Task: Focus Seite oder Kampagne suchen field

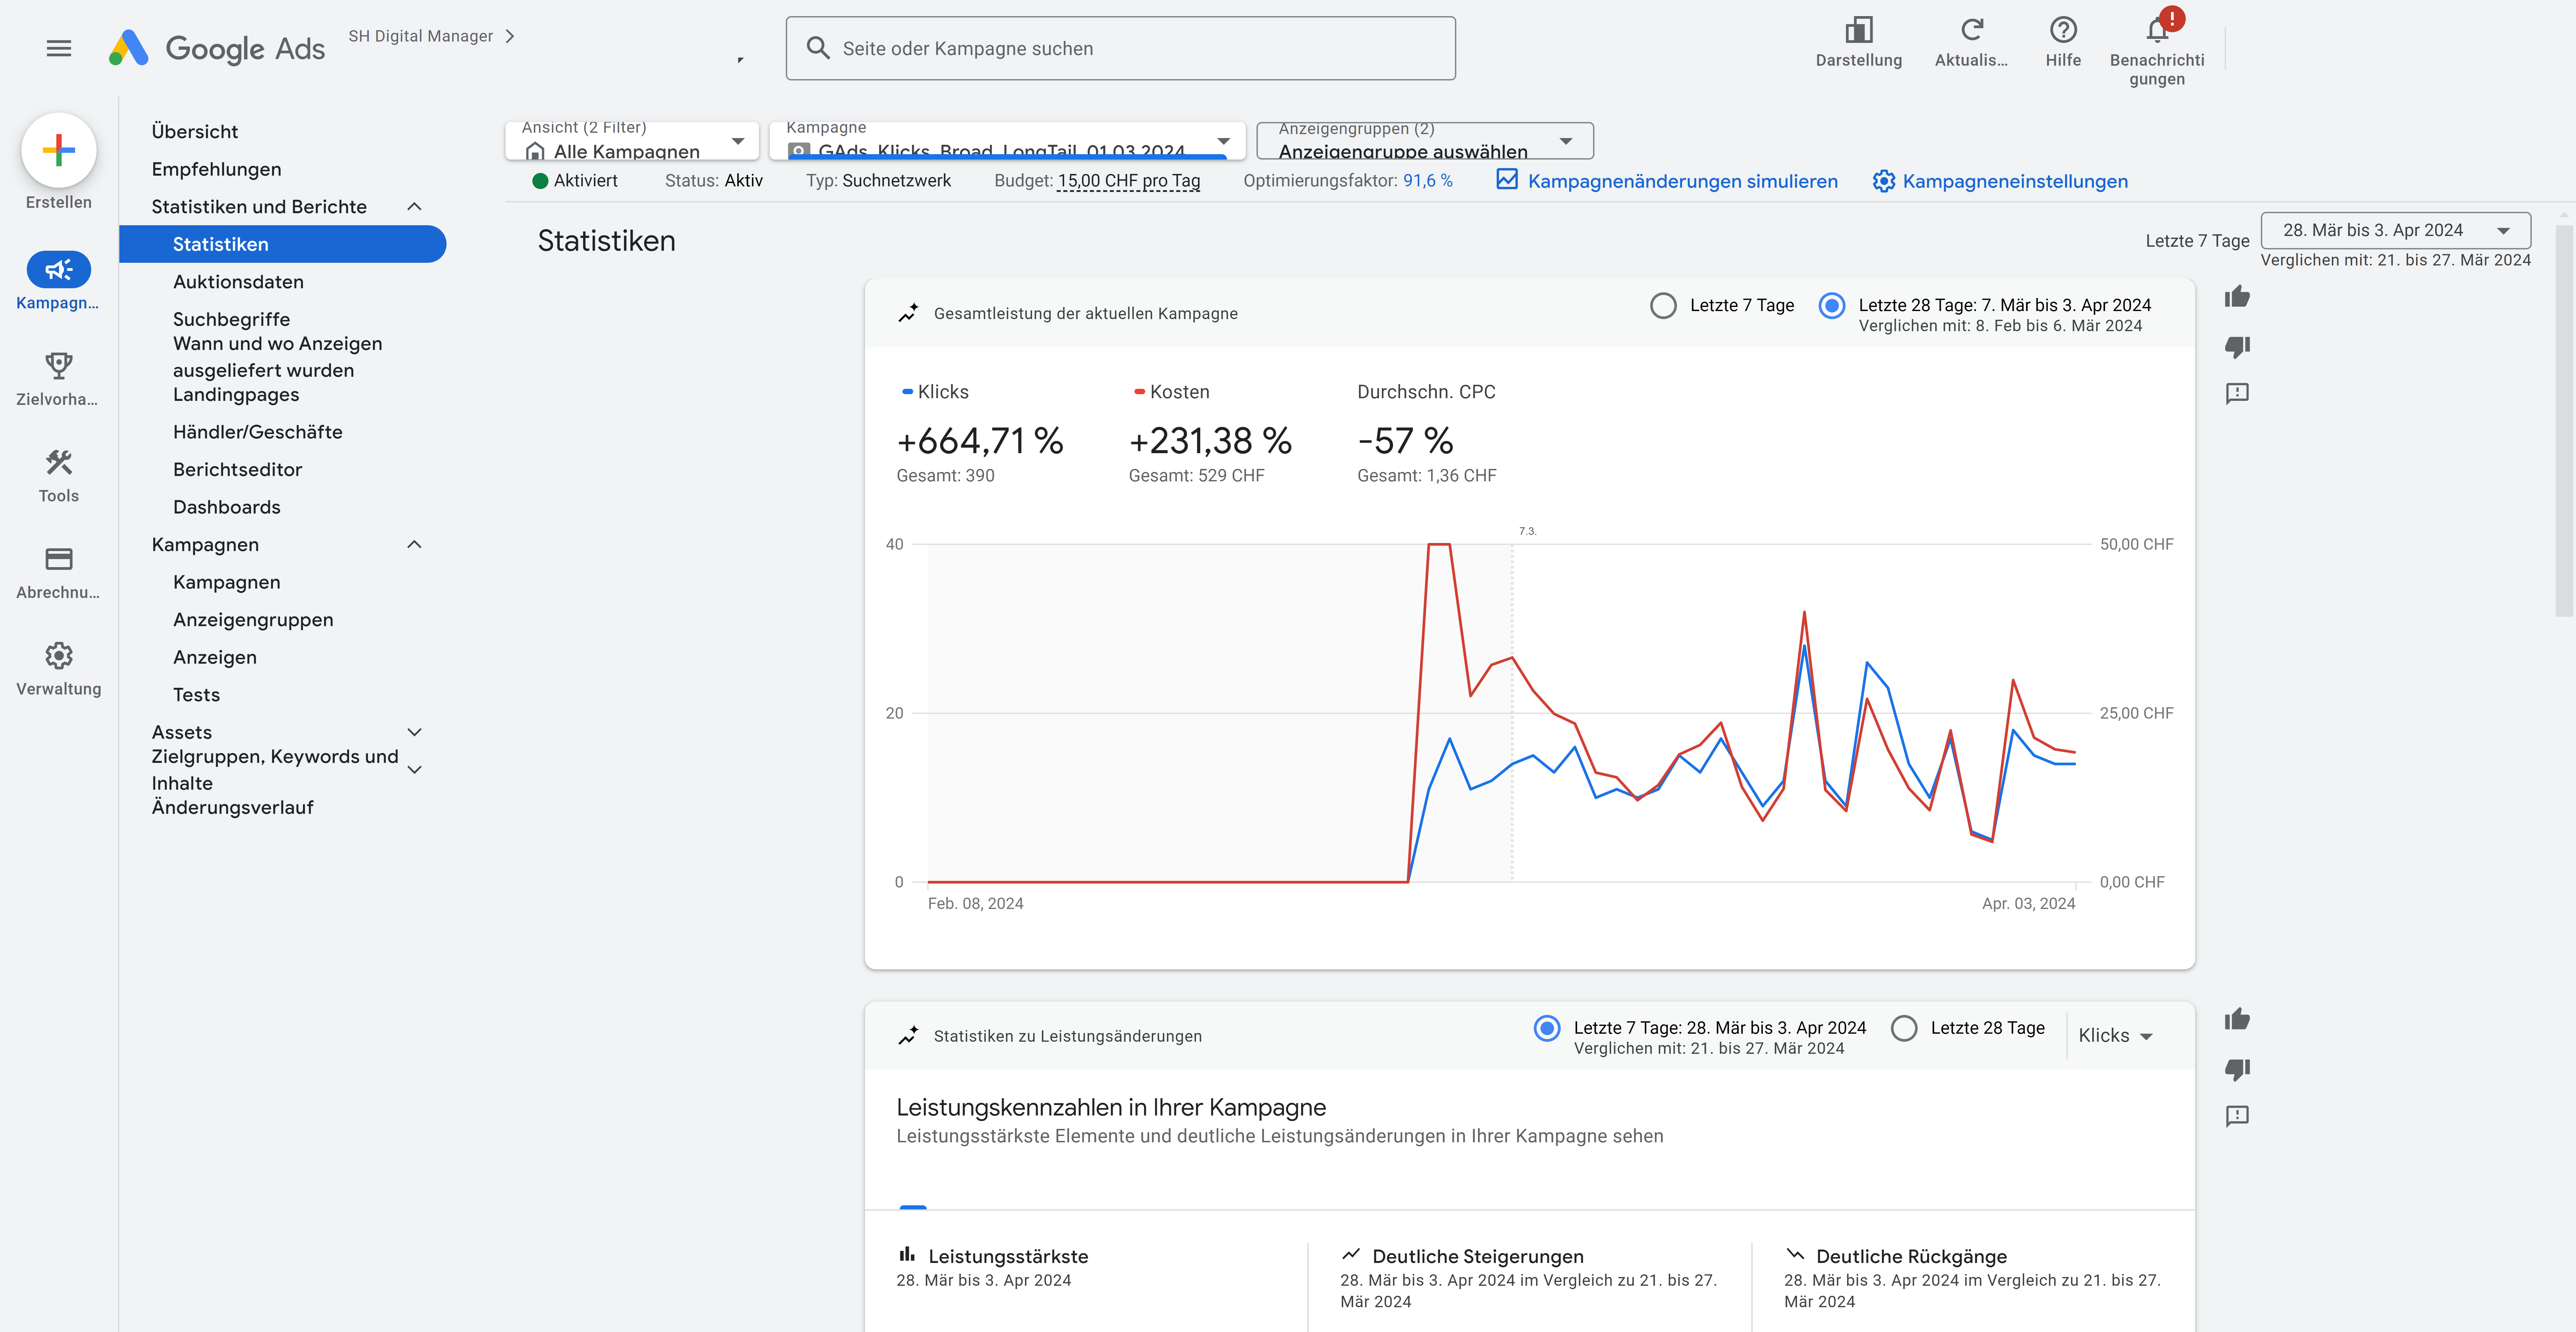Action: 1120,48
